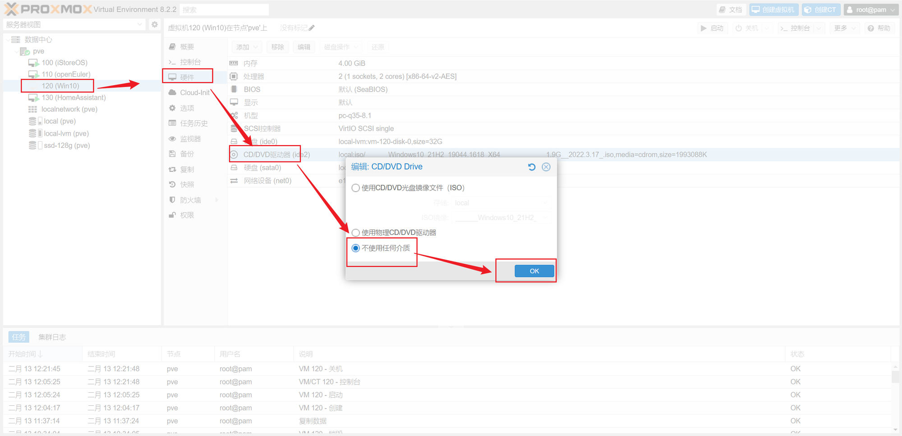Click the reset icon in CD/DVD dialog
902x436 pixels.
(x=532, y=167)
